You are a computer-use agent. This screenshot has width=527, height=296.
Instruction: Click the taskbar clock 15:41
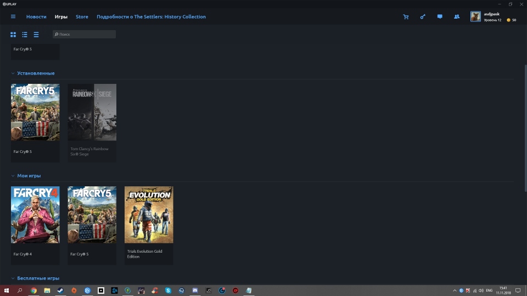(x=503, y=288)
